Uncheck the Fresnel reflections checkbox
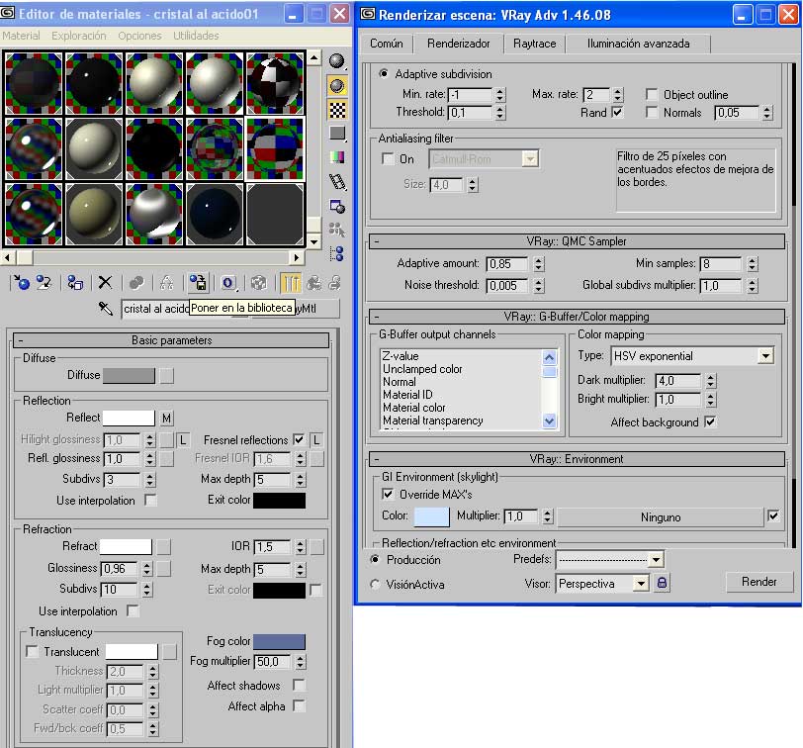 pyautogui.click(x=299, y=439)
